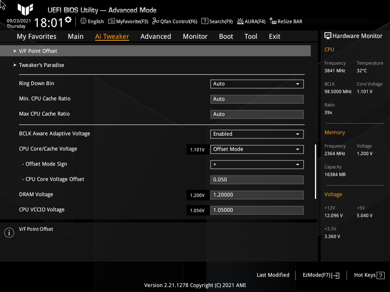Click the info circle icon in help area
The height and width of the screenshot is (292, 390).
[9, 233]
